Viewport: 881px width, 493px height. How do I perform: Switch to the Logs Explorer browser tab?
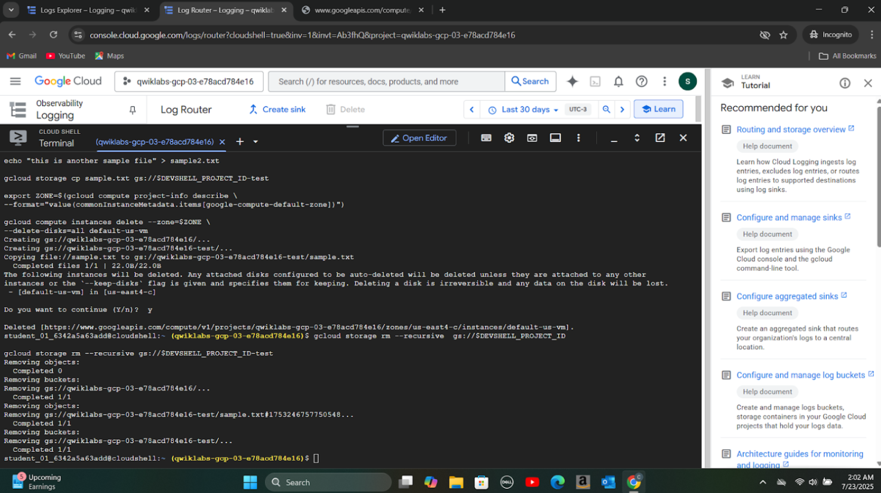point(87,10)
